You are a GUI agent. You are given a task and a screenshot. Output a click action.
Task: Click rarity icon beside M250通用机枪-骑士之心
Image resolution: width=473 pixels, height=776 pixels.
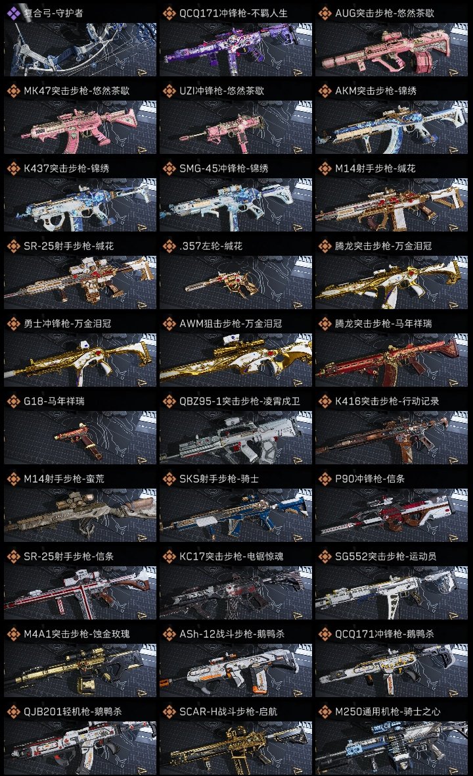(325, 711)
